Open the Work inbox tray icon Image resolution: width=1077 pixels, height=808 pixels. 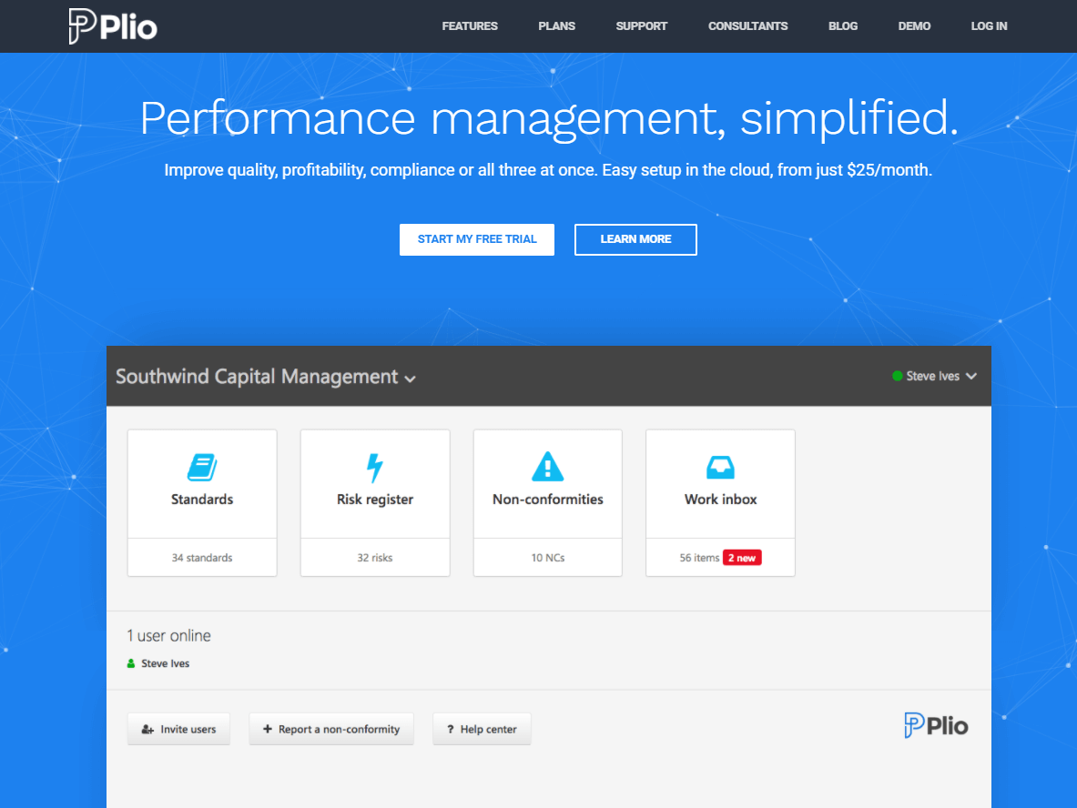coord(720,468)
